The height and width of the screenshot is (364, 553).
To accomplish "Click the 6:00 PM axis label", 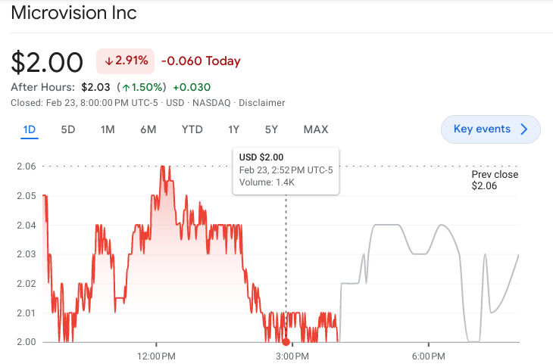I will coord(427,356).
